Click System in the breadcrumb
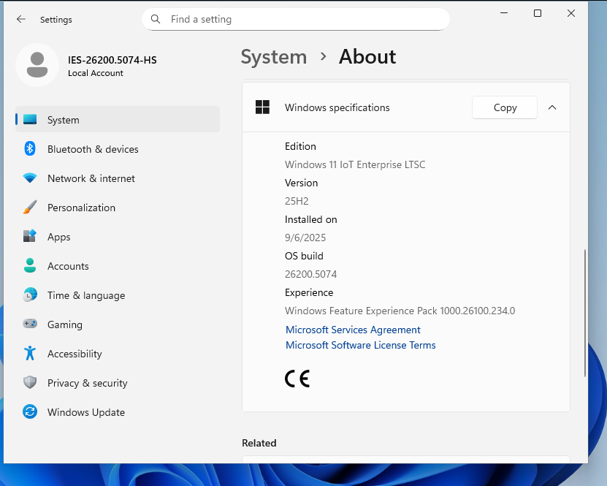Image resolution: width=607 pixels, height=486 pixels. tap(274, 57)
